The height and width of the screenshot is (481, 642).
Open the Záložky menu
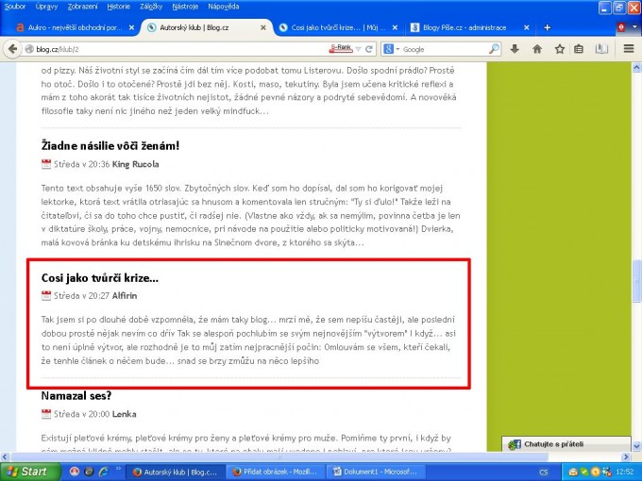pos(149,7)
